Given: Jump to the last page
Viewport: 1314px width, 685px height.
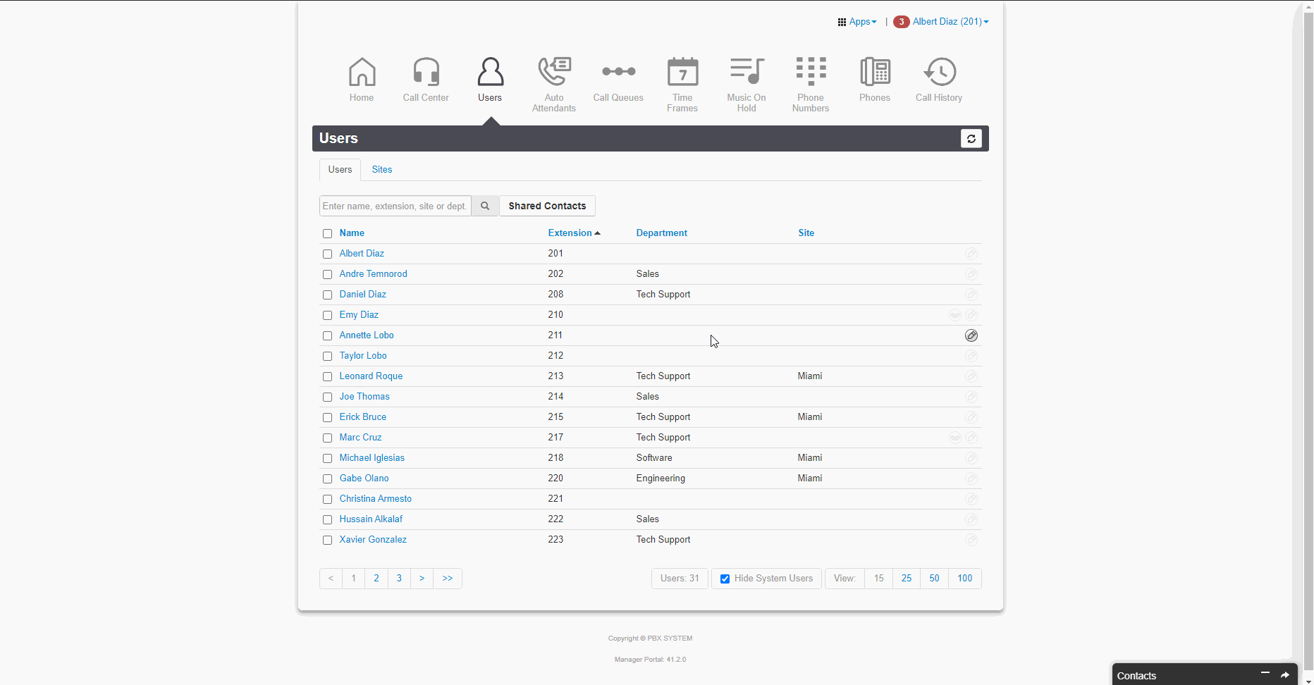Looking at the screenshot, I should (448, 579).
